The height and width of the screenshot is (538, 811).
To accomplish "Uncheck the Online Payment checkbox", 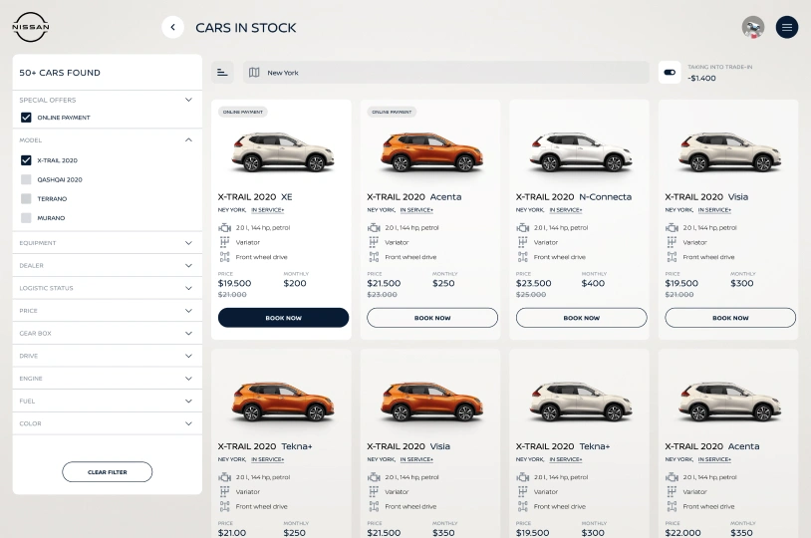I will [x=26, y=118].
